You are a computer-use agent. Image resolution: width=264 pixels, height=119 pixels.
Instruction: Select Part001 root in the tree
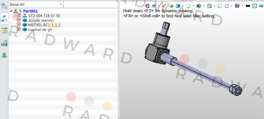pos(31,11)
